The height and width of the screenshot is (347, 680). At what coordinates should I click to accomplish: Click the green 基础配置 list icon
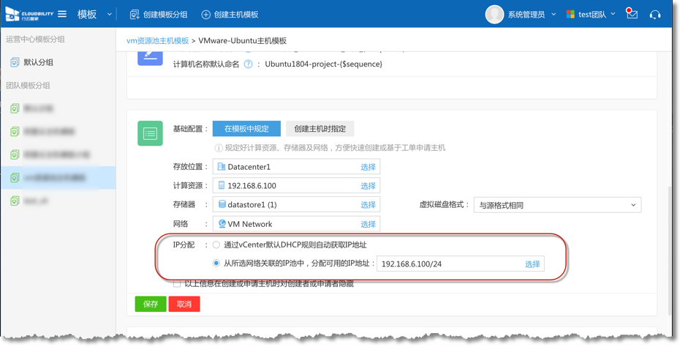150,133
